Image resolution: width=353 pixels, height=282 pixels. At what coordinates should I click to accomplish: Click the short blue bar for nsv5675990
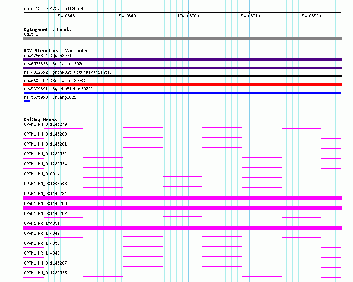(27, 101)
